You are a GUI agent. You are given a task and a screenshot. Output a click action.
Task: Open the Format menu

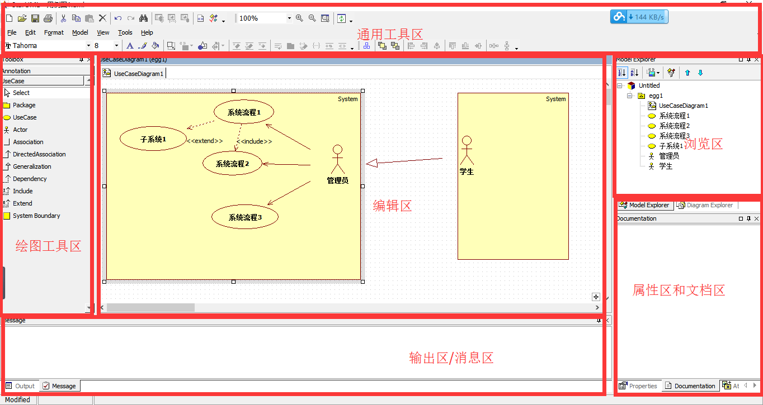[x=54, y=32]
